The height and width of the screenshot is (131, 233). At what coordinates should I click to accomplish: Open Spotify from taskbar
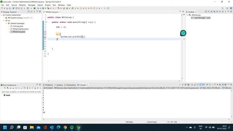[x=72, y=127]
